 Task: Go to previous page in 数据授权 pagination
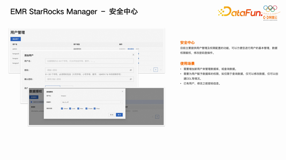153,117
